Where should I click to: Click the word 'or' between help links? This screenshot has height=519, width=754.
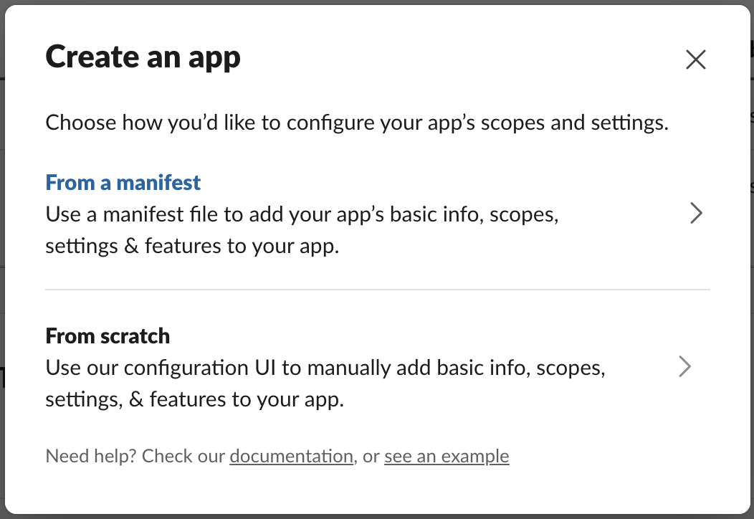371,456
